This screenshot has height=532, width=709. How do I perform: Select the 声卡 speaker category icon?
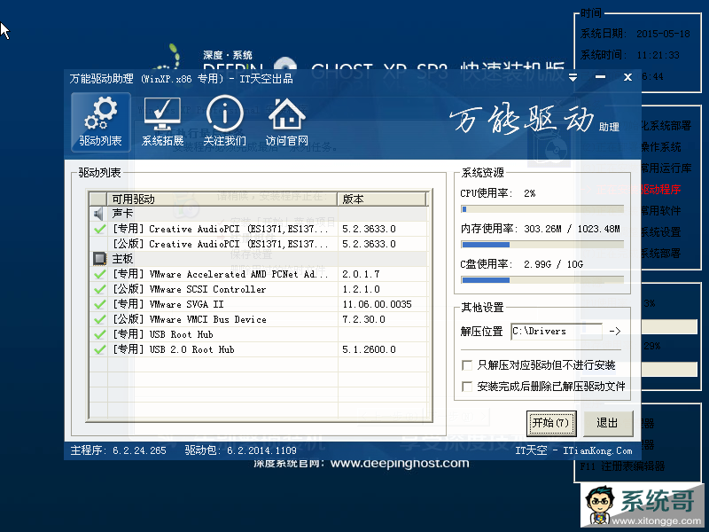(x=98, y=214)
